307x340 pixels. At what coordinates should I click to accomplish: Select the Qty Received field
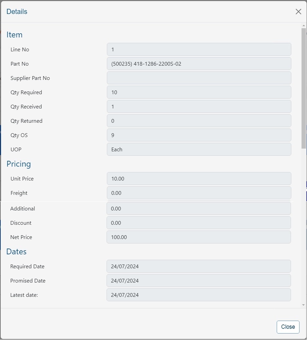pyautogui.click(x=199, y=106)
